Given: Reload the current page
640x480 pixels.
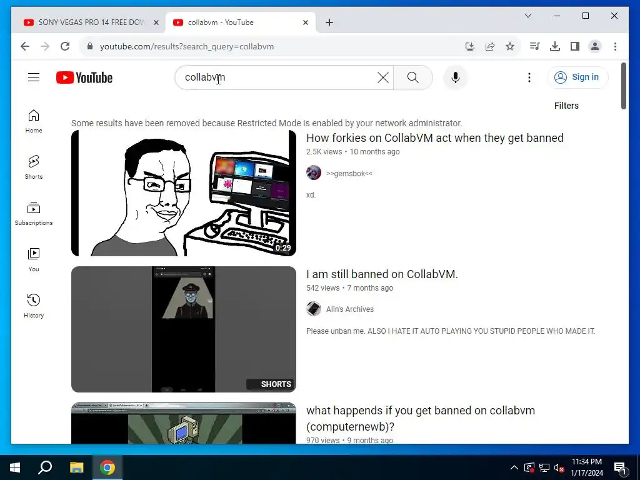Looking at the screenshot, I should point(65,46).
